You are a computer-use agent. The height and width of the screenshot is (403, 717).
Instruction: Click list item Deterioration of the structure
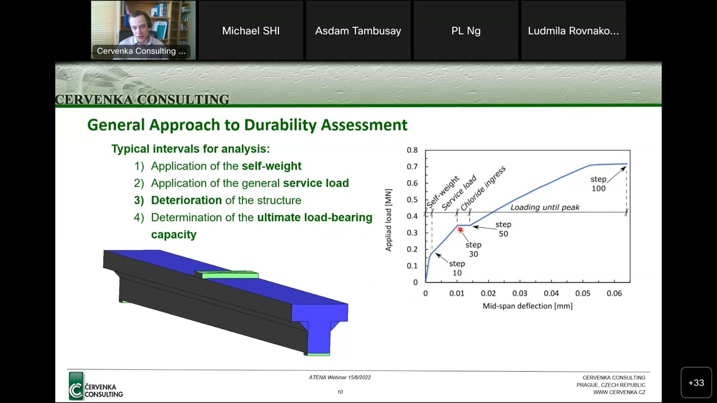(217, 200)
